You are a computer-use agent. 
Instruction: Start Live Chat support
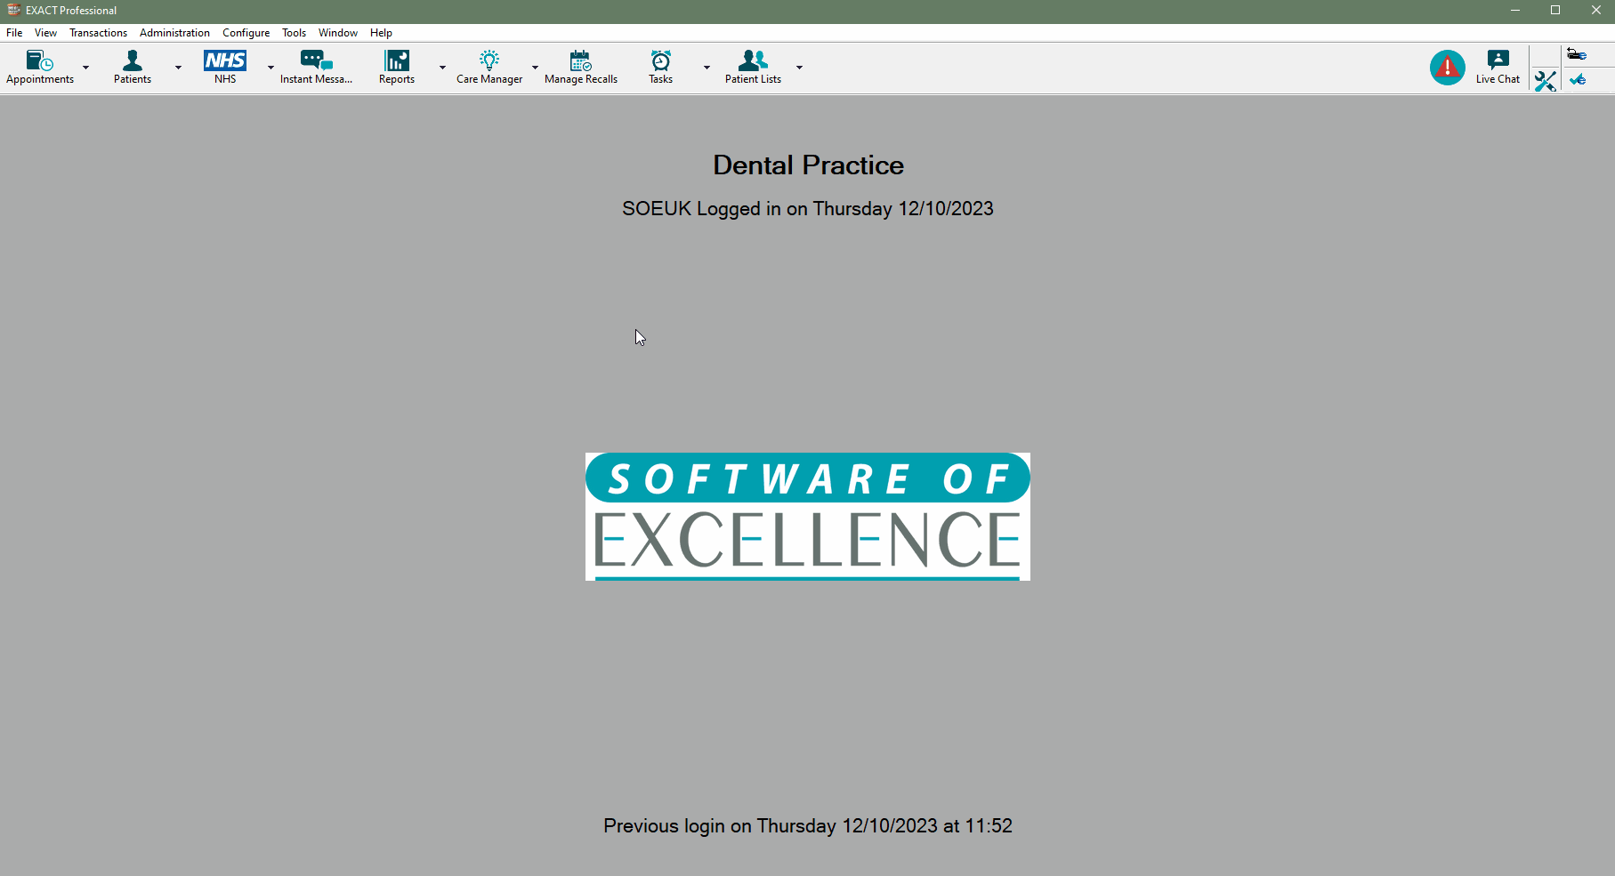[1498, 68]
